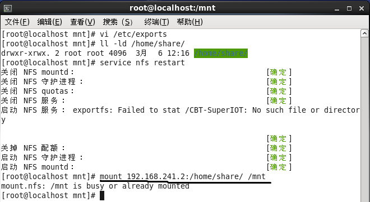This screenshot has height=202, width=370.
Task: Click '/CBT-SuperIOT' in the error message
Action: point(215,110)
